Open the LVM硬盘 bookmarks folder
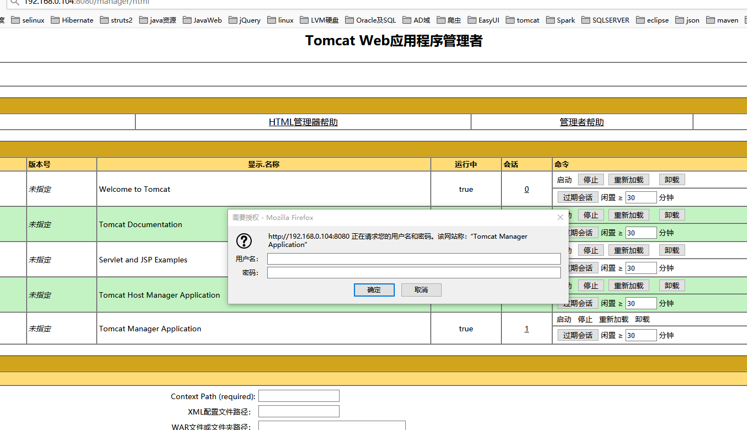 [320, 20]
